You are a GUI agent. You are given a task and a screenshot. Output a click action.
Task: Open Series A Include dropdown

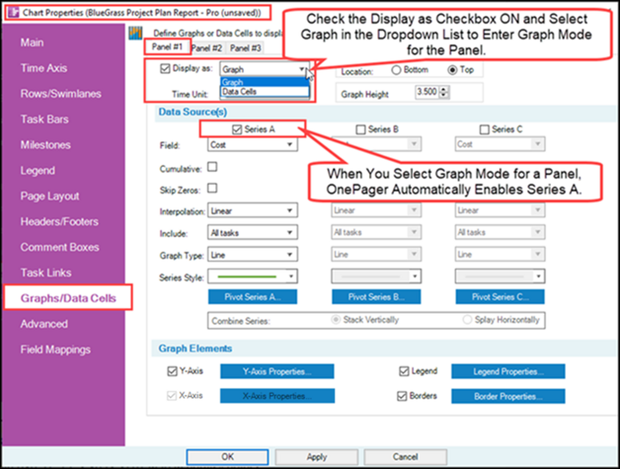tap(253, 232)
